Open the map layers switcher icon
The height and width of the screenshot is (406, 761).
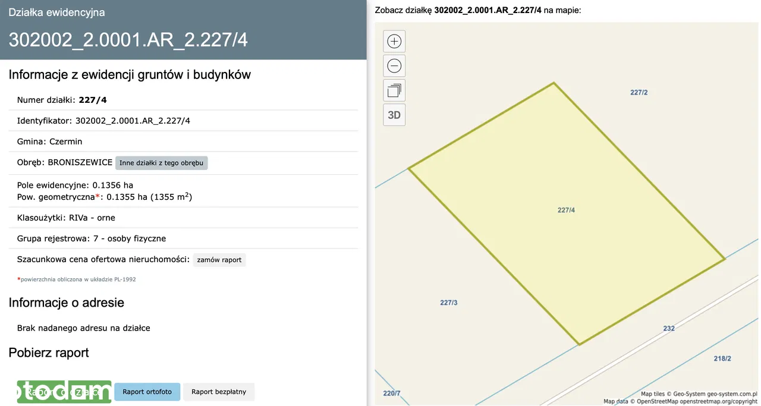394,90
